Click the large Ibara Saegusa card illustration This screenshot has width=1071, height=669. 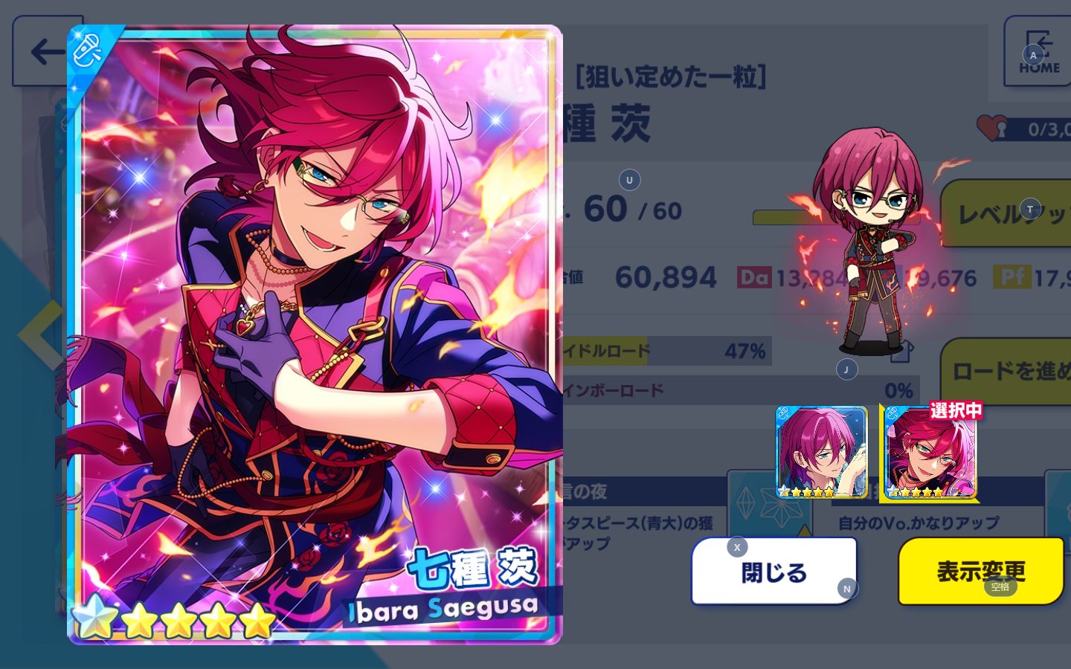coord(315,334)
